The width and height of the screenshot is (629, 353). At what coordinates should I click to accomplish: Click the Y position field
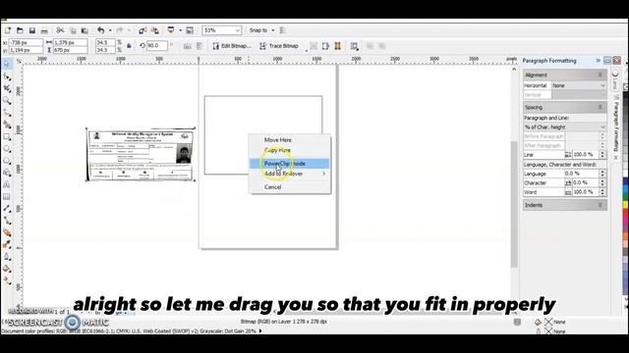click(x=26, y=50)
